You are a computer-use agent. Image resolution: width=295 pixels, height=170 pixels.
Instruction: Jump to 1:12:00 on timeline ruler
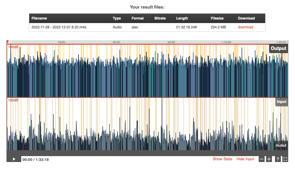(x=226, y=42)
